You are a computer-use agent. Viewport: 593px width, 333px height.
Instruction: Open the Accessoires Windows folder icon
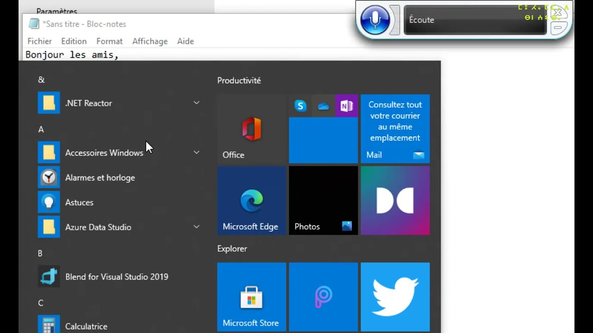coord(49,152)
